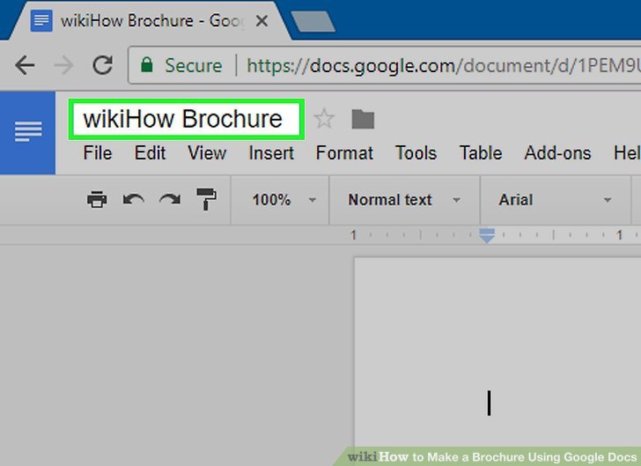Click the document title field wikiHow Brochure

pos(186,119)
